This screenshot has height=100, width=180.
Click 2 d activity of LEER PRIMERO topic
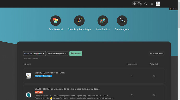[154, 95]
